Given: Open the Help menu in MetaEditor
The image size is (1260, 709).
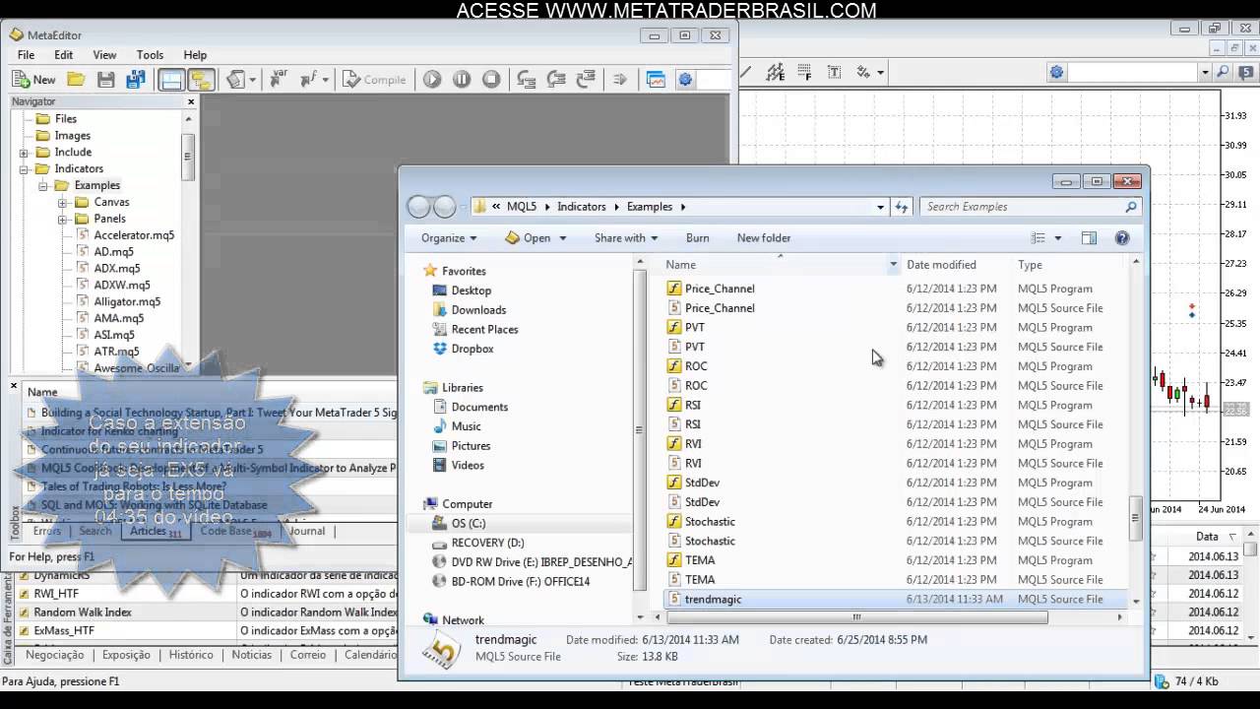Looking at the screenshot, I should click(x=195, y=55).
